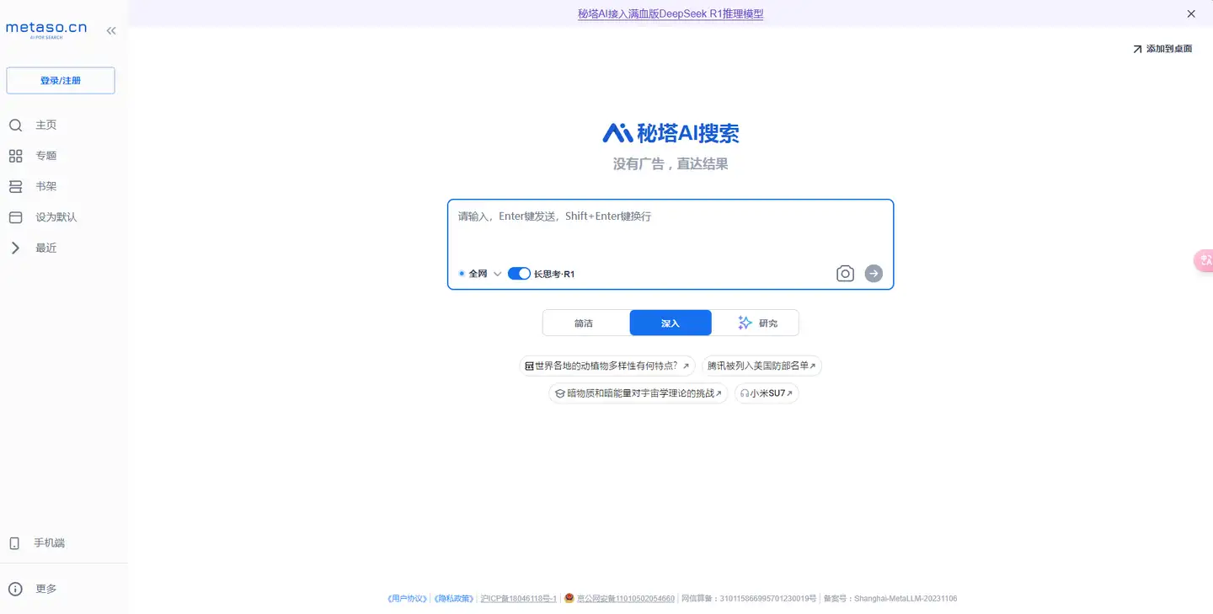Open the 京公网安备11010502054660 link
Image resolution: width=1213 pixels, height=614 pixels.
point(625,599)
